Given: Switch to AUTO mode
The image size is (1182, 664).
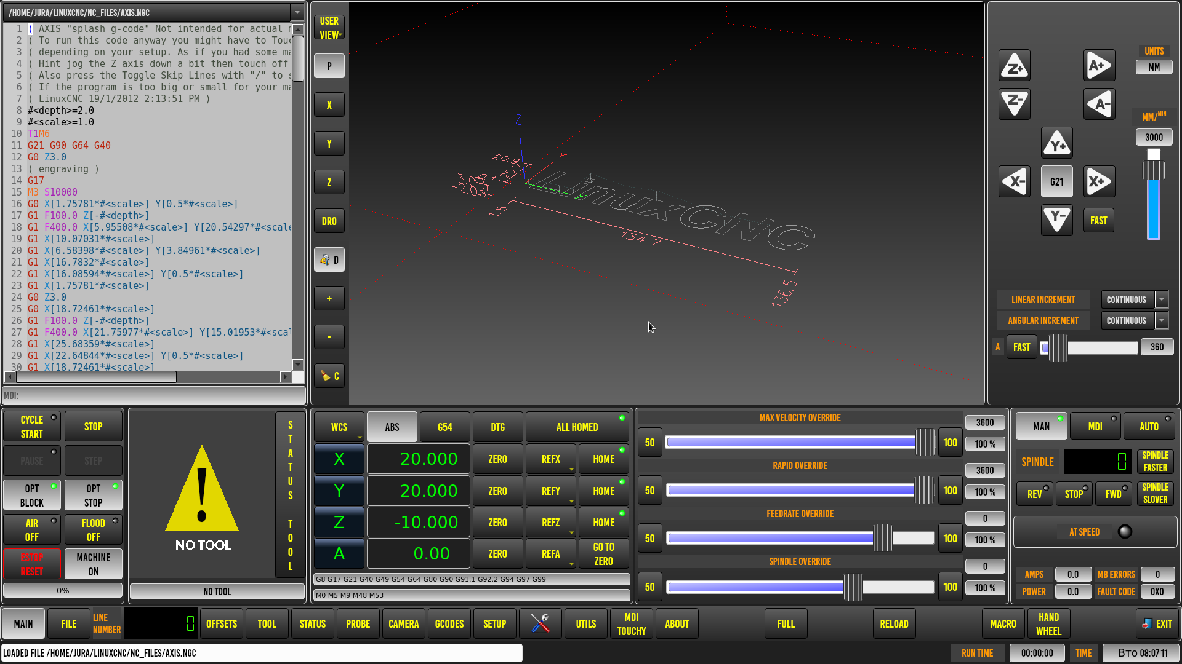Looking at the screenshot, I should pos(1149,426).
